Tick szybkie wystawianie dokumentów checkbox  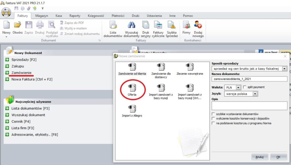coord(213,114)
